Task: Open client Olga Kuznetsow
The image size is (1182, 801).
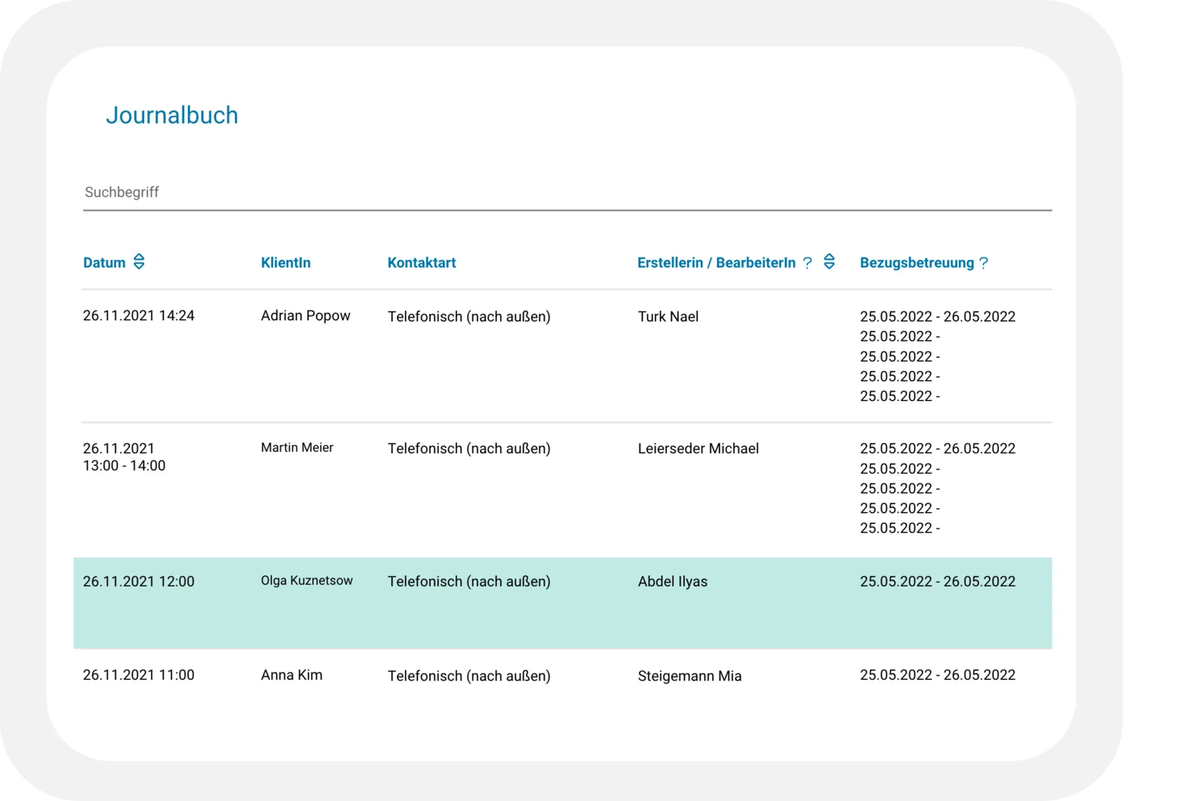Action: pos(307,581)
